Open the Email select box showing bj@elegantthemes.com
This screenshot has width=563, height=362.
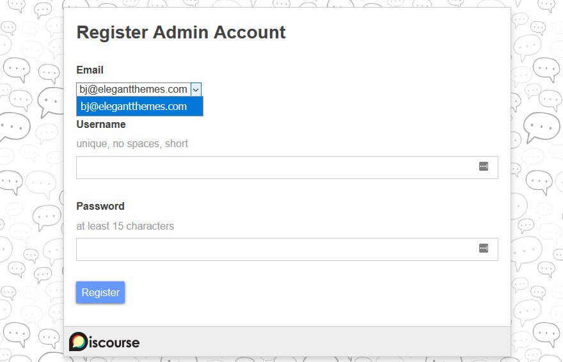click(139, 90)
